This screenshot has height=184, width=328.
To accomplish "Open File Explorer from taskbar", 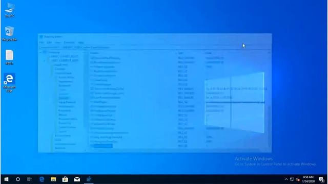I will [53, 179].
